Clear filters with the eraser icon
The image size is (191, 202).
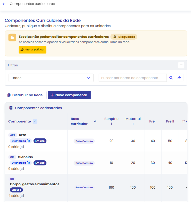pos(179,78)
